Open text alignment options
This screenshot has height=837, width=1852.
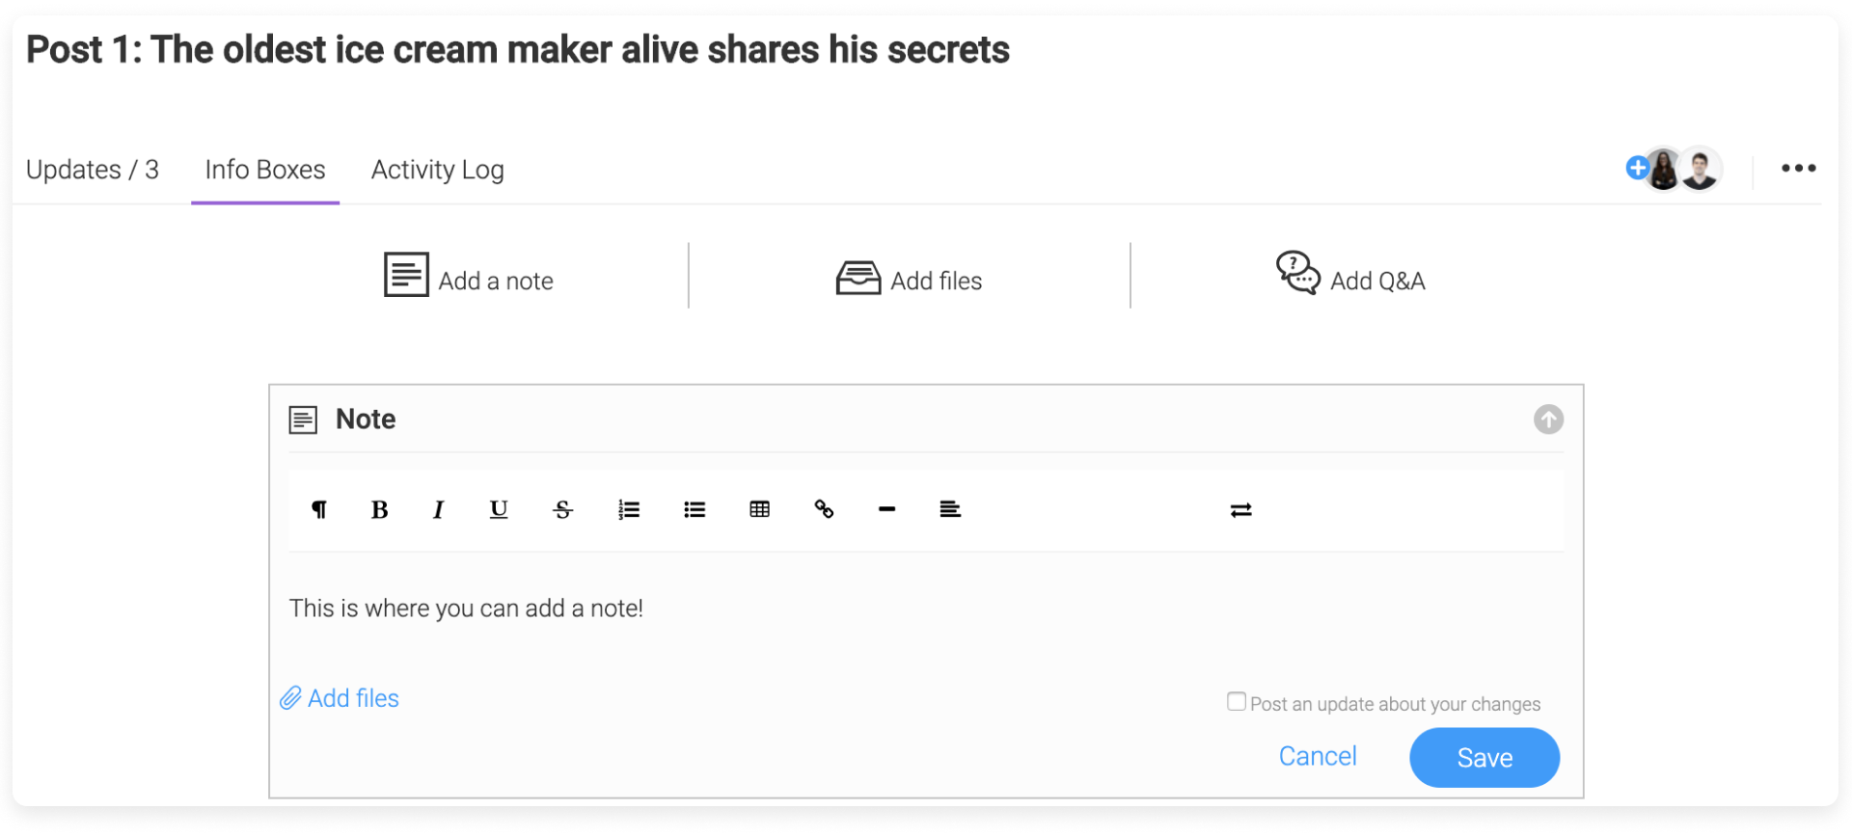point(950,509)
